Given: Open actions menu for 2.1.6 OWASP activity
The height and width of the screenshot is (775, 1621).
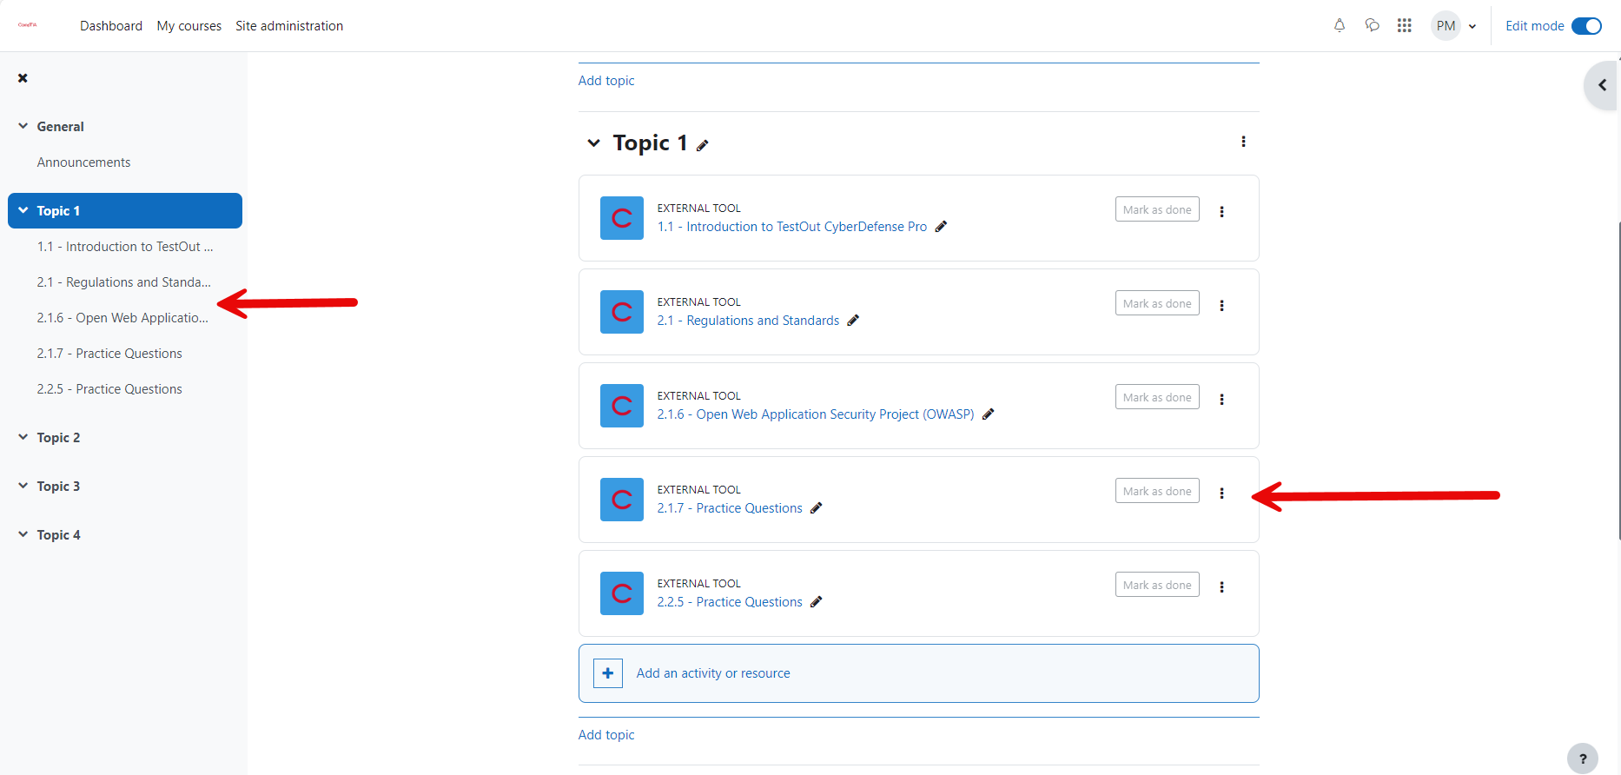Looking at the screenshot, I should click(x=1221, y=399).
